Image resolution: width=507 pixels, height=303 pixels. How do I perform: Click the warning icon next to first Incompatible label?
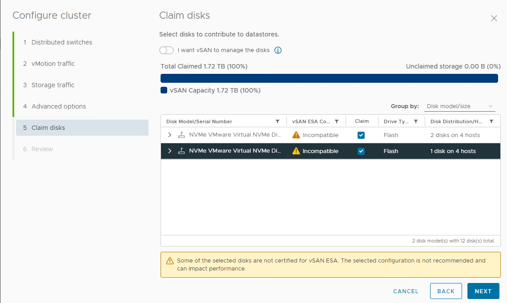pyautogui.click(x=296, y=135)
